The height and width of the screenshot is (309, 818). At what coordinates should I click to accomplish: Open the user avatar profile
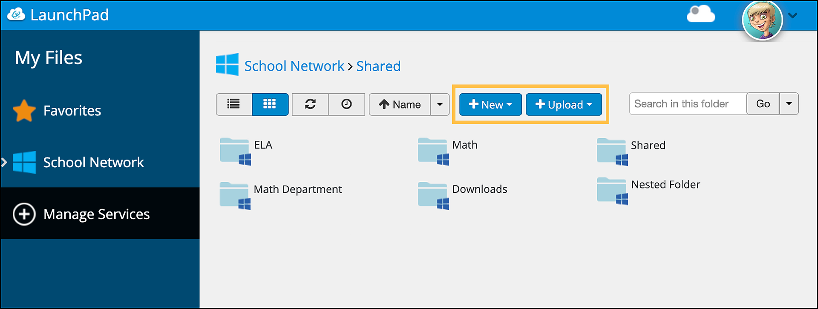coord(762,19)
